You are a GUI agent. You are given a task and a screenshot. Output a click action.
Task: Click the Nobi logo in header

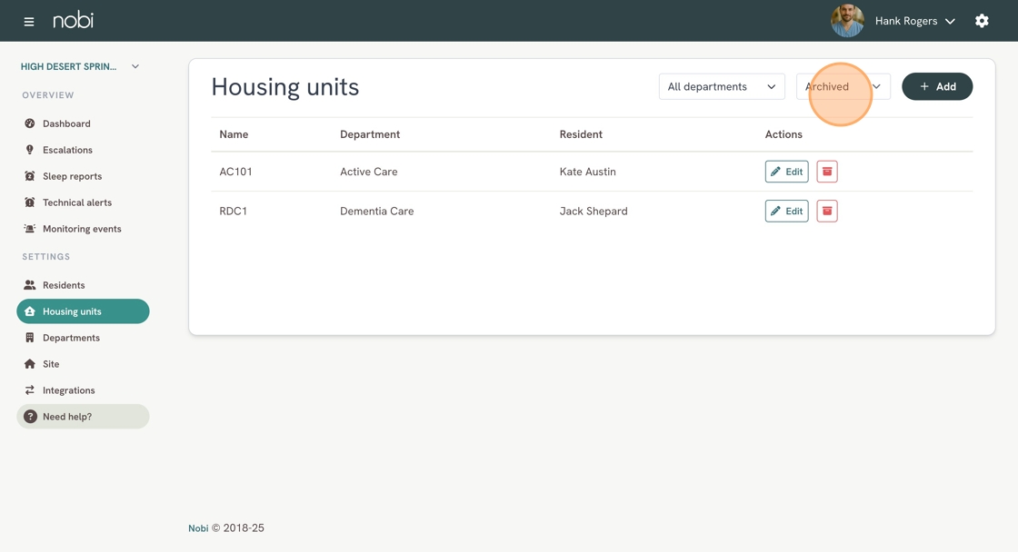coord(73,20)
